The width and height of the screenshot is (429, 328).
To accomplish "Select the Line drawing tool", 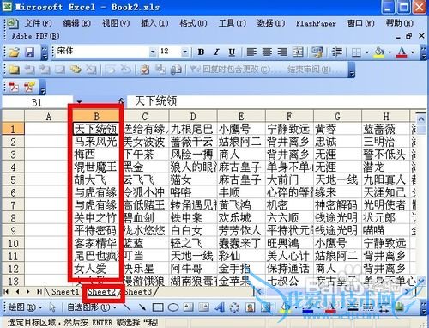I will coord(127,307).
